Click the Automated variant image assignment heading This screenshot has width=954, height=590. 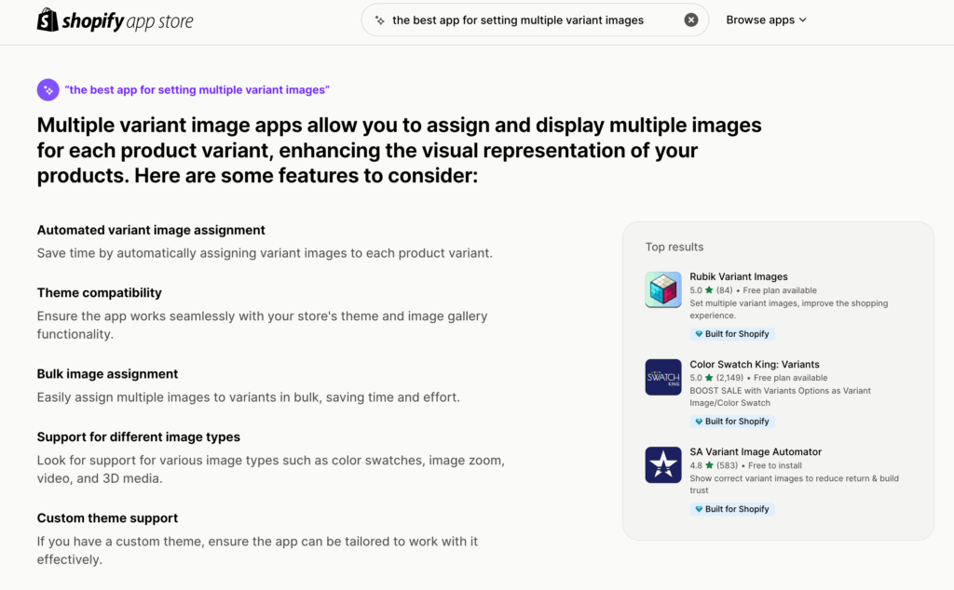[151, 230]
